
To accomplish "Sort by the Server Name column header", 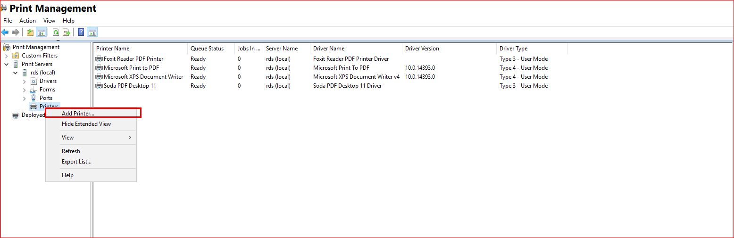I will point(286,49).
